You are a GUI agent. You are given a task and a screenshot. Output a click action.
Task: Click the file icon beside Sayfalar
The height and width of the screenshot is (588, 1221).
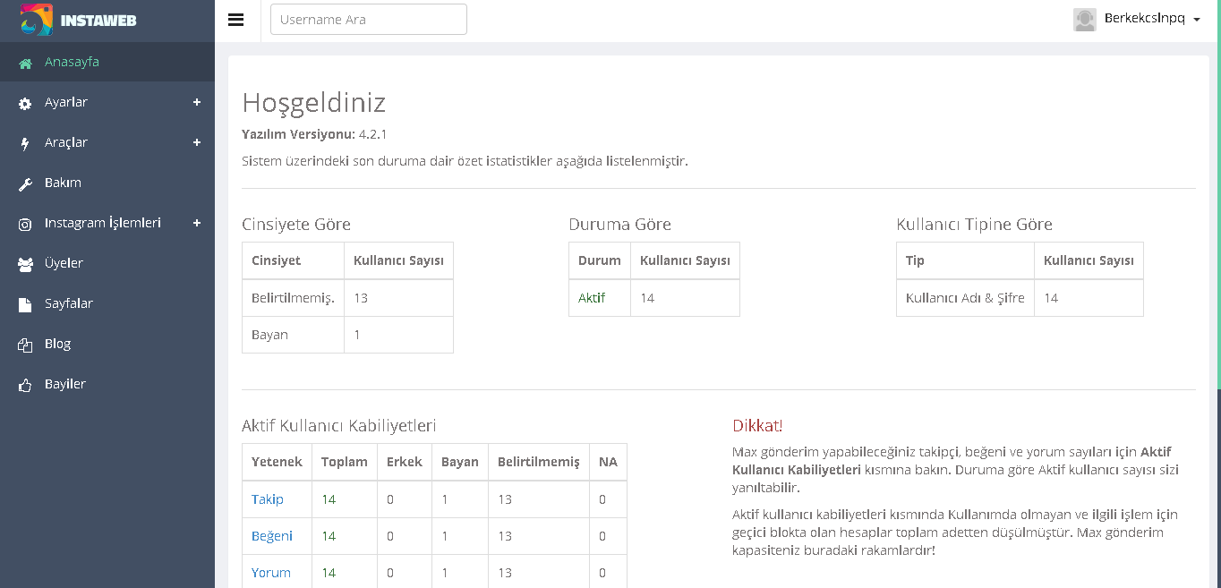coord(25,305)
